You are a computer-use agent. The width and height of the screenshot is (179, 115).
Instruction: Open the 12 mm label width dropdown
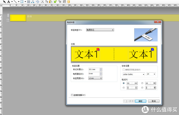coord(95,78)
